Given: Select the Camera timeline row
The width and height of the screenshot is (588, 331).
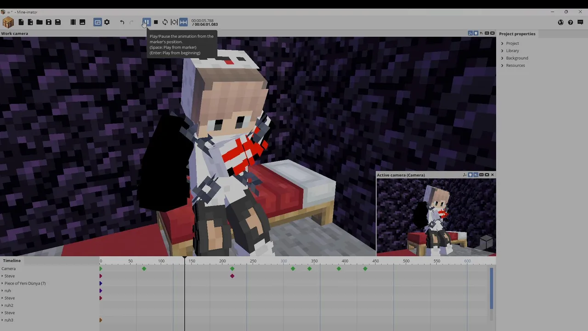Looking at the screenshot, I should (50, 268).
